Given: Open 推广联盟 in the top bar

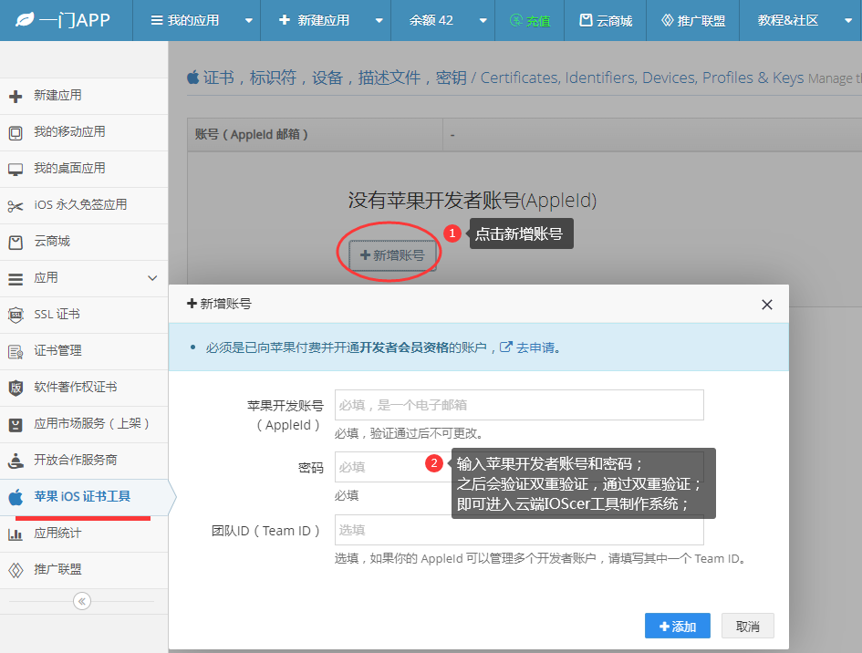Looking at the screenshot, I should pyautogui.click(x=693, y=21).
